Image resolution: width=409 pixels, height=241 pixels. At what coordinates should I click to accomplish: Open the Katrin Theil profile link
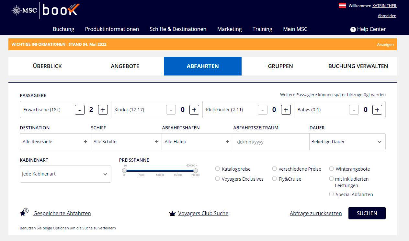(x=385, y=5)
